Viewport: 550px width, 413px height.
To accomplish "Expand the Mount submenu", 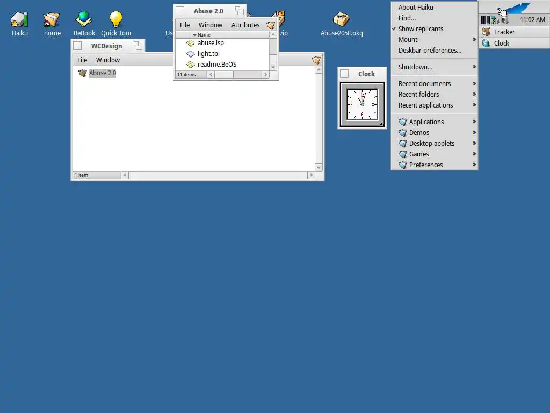I will 434,39.
